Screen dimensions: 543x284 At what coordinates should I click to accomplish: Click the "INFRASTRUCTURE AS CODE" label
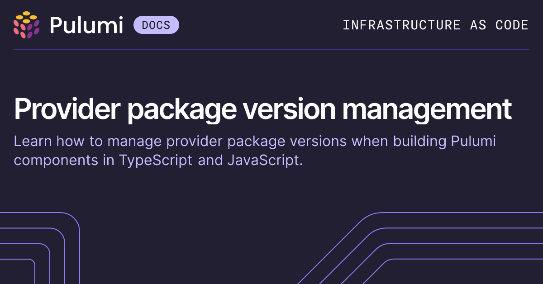[x=435, y=25]
